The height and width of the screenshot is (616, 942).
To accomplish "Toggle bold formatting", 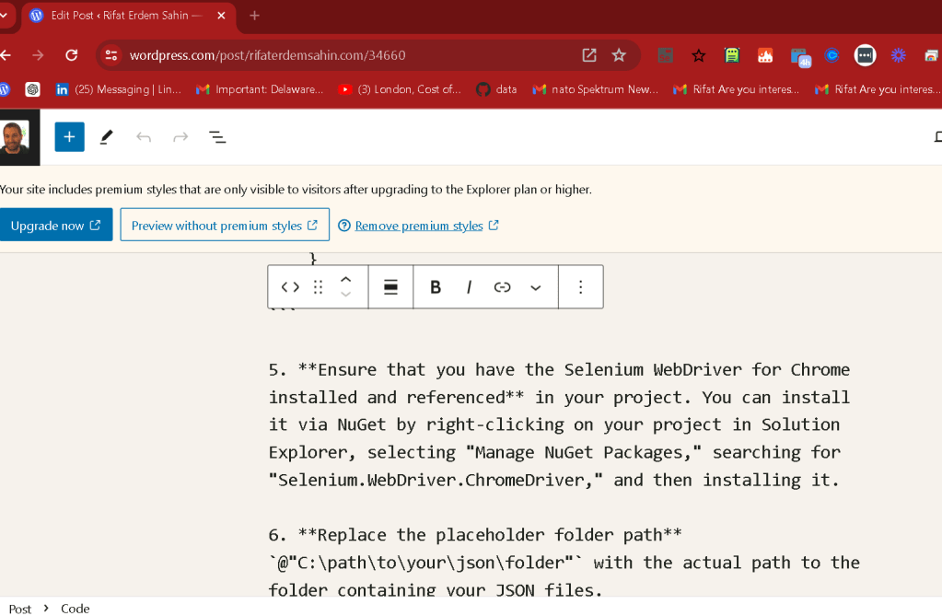I will coord(436,287).
